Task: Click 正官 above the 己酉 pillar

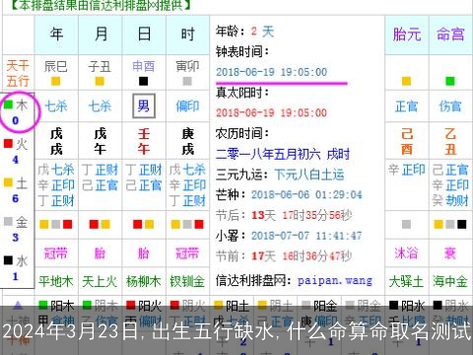Action: tap(407, 106)
